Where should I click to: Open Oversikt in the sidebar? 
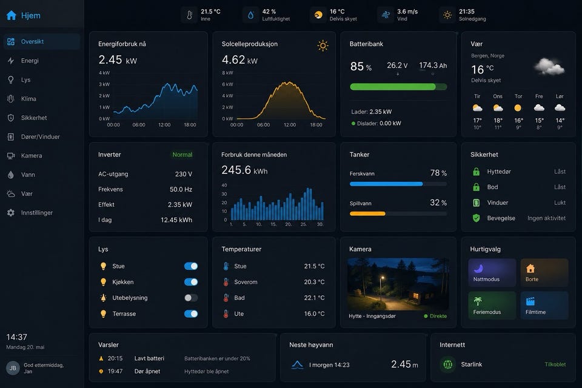(x=42, y=42)
